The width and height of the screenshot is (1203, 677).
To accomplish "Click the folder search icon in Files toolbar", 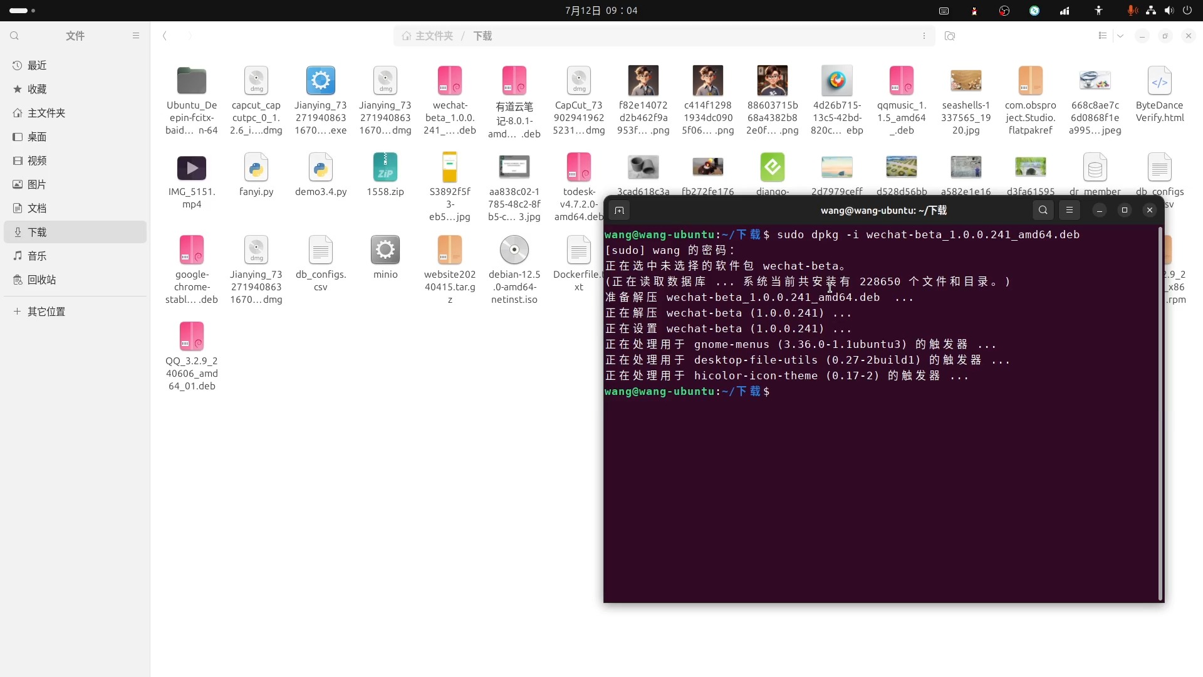I will (x=949, y=36).
